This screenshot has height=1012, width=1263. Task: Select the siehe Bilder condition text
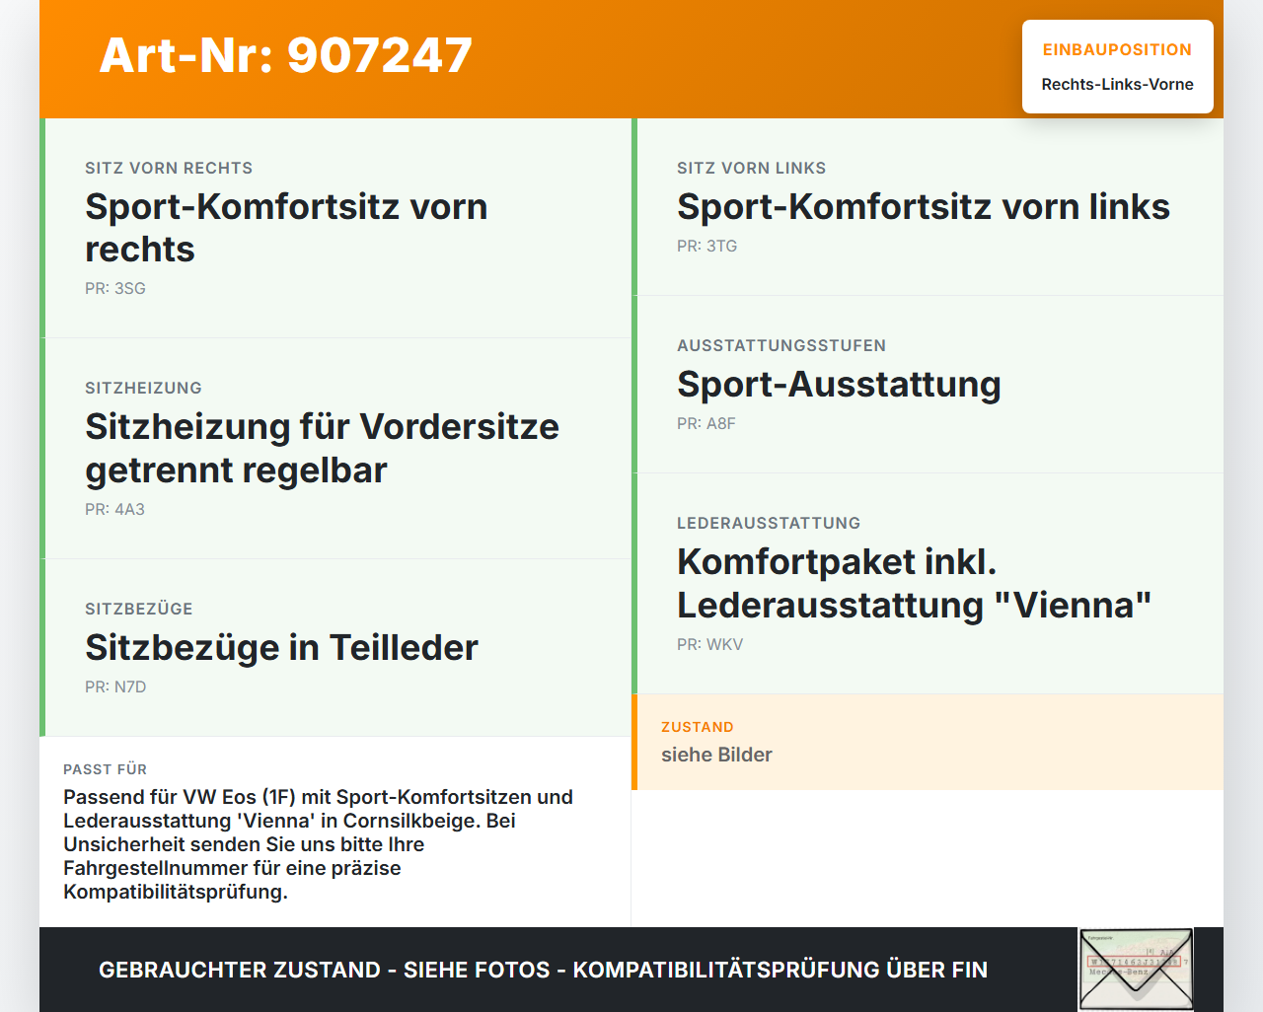716,755
